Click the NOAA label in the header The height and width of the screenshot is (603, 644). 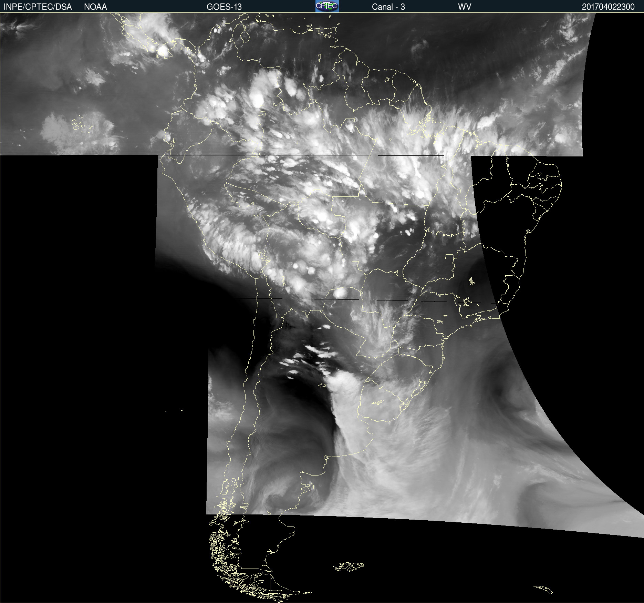tap(95, 7)
